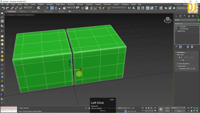Switch to the Hierarchy command panel tab
Viewport: 200px width, 113px height.
(185, 16)
